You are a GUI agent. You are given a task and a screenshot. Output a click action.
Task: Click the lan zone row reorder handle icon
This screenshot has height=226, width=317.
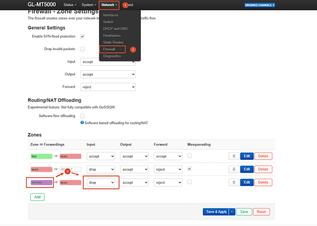(x=234, y=156)
